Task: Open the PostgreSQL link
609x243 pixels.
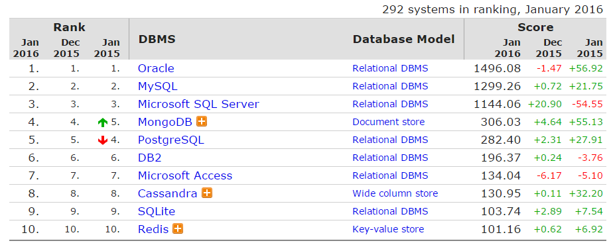Action: point(171,140)
